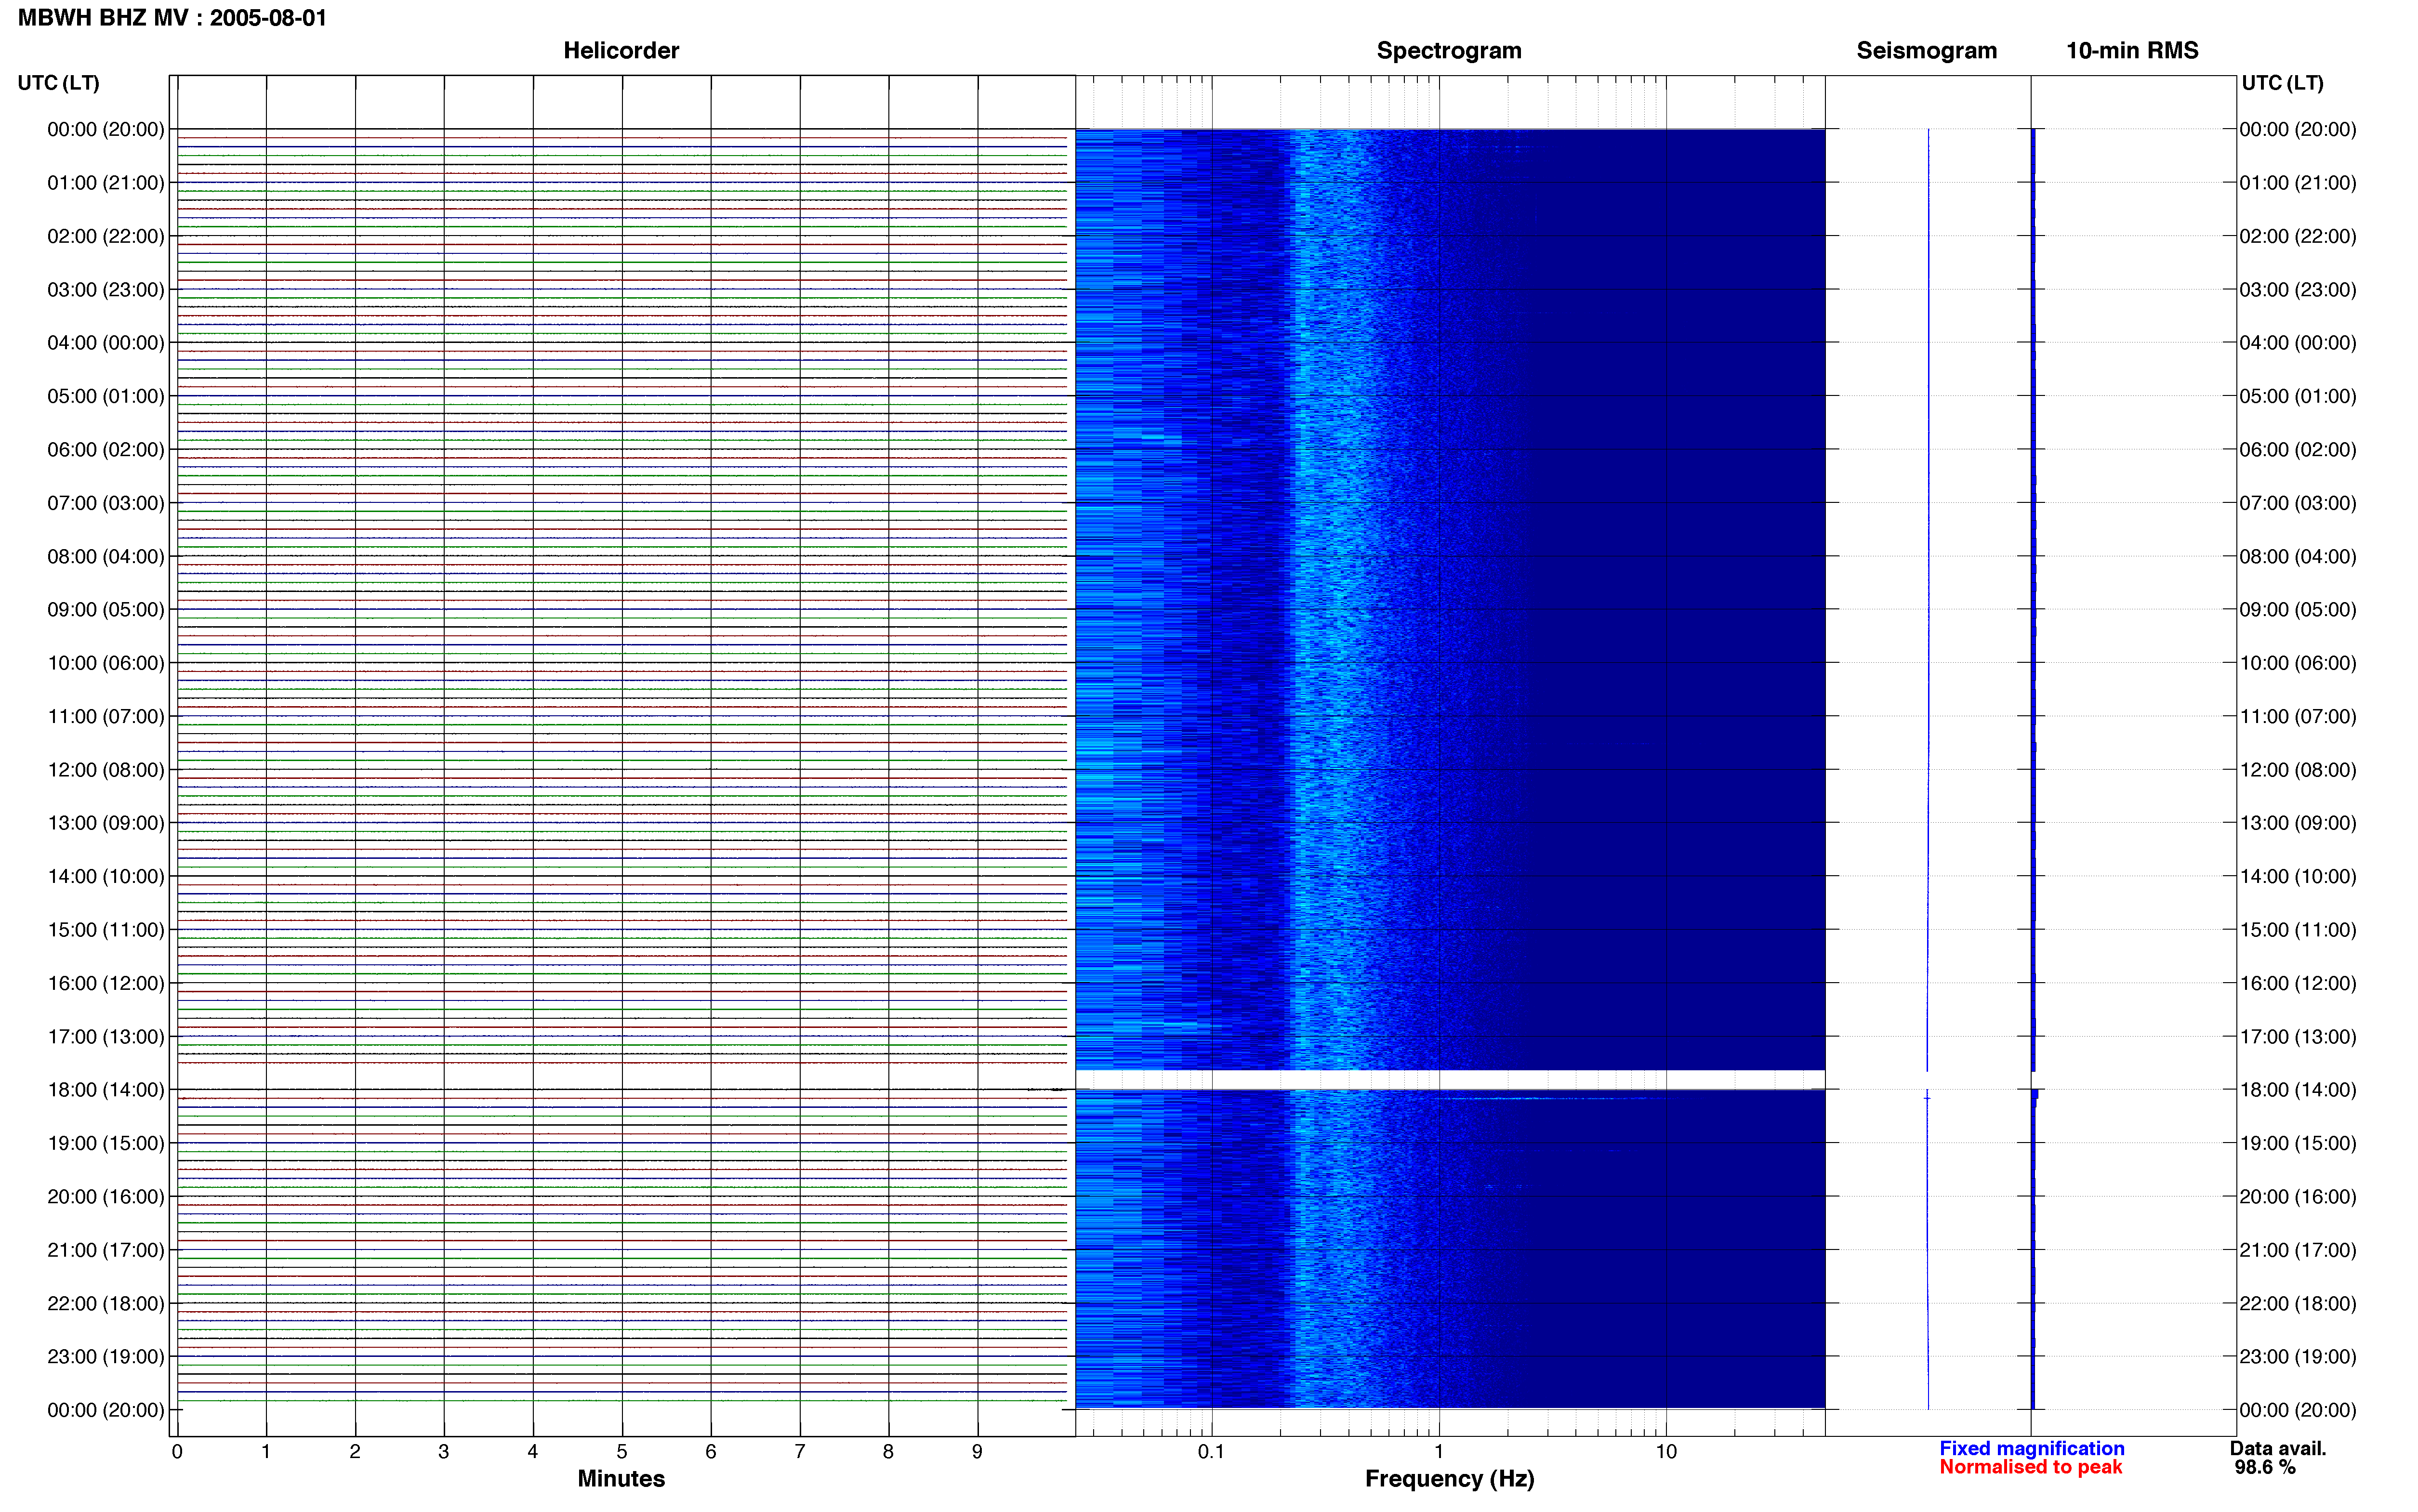This screenshot has height=1512, width=2418.
Task: Click the left '11:00 (07:00)' time label
Action: pyautogui.click(x=106, y=716)
